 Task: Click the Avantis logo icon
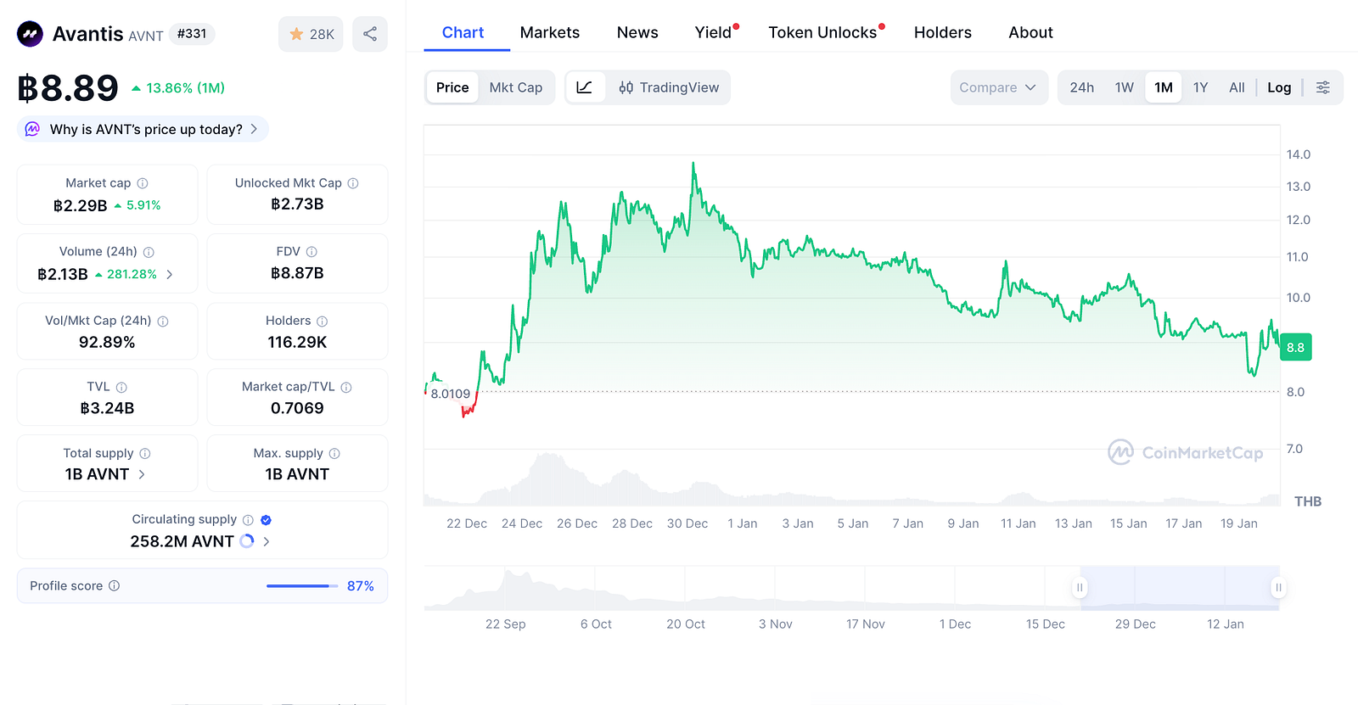pos(31,34)
